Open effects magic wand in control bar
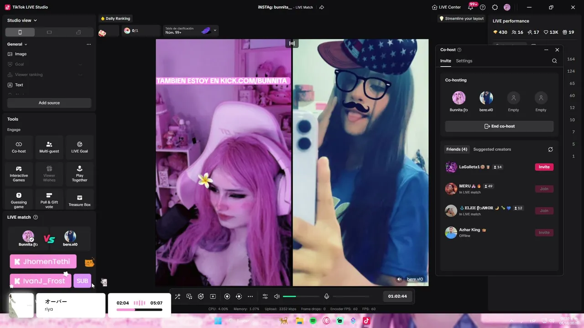The width and height of the screenshot is (584, 328). pyautogui.click(x=177, y=297)
